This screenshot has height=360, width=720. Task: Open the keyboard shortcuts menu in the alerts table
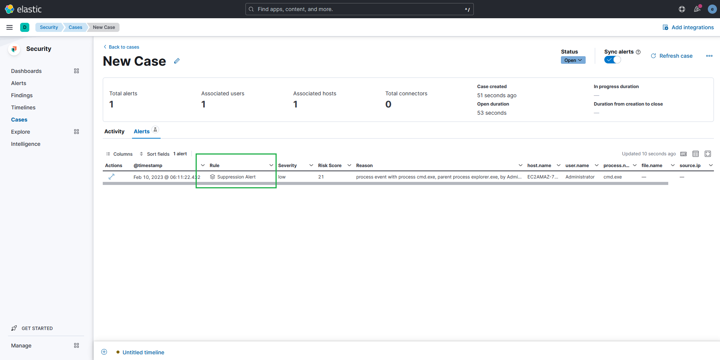pos(683,153)
